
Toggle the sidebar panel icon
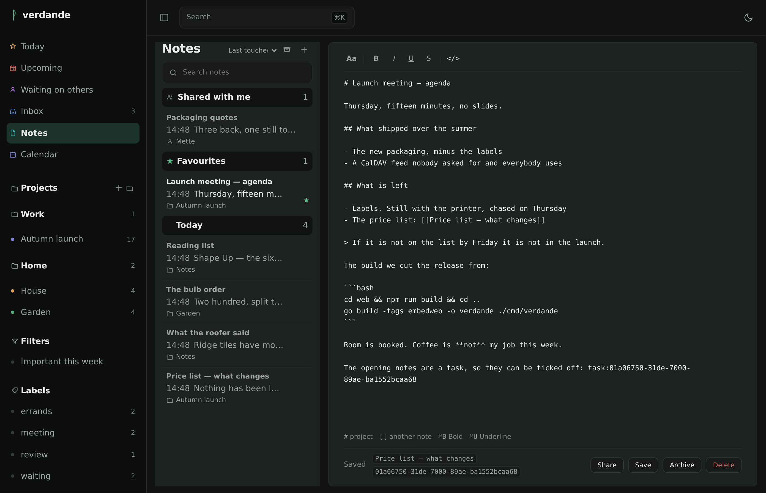point(164,17)
